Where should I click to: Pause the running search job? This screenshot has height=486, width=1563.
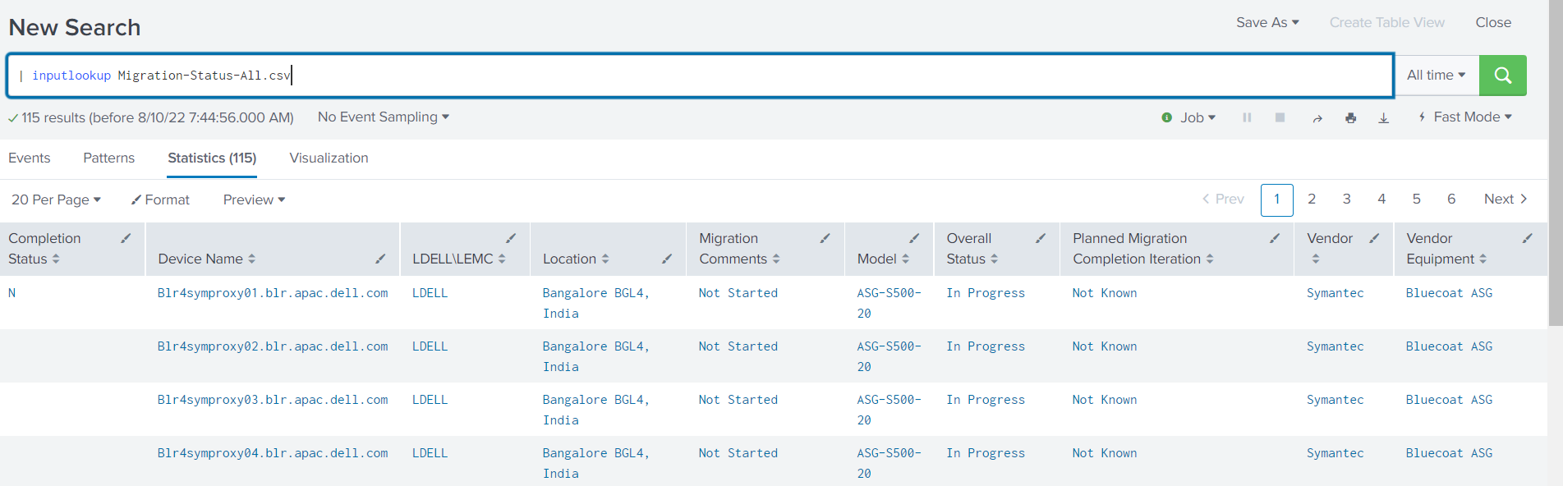[1247, 117]
